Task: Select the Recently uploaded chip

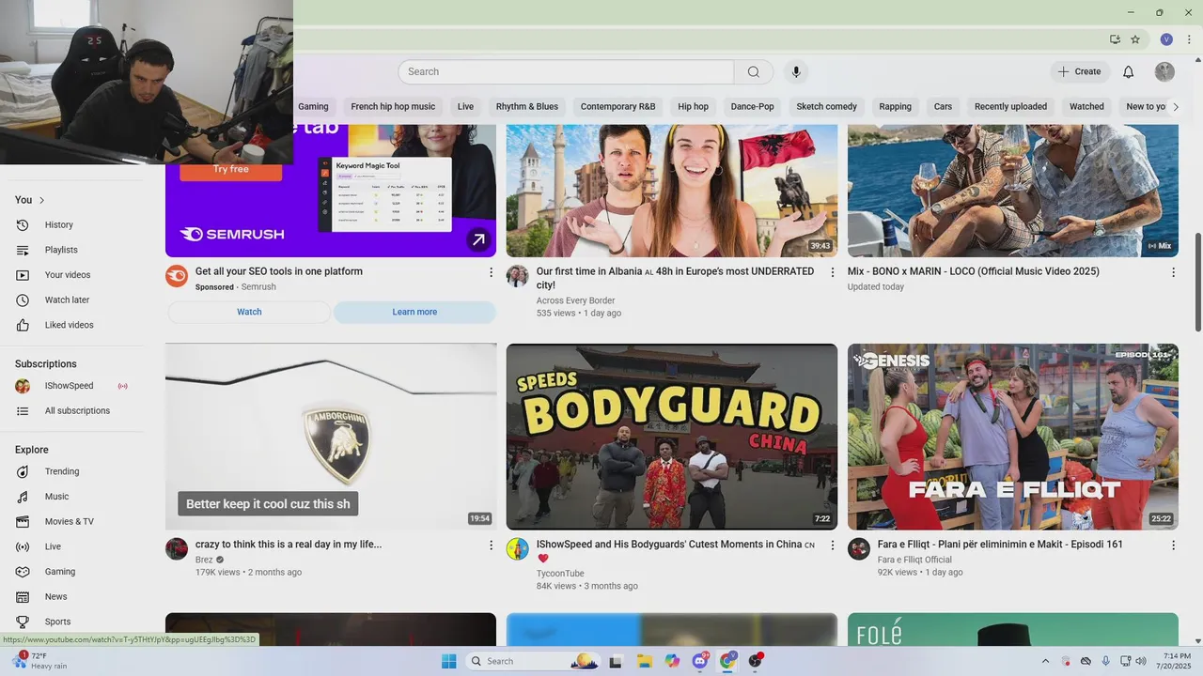Action: 1010,107
